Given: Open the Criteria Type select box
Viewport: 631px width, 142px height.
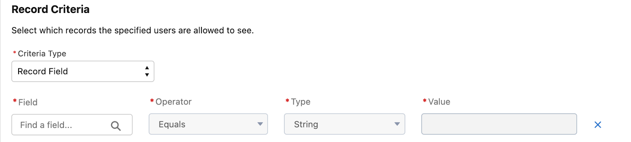Looking at the screenshot, I should coord(83,71).
